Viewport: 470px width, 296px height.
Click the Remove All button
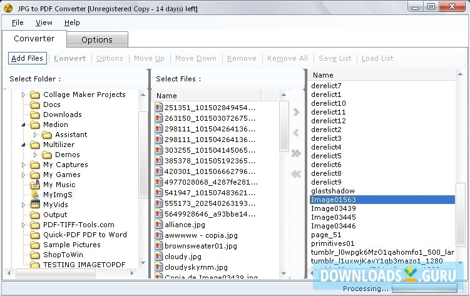[287, 58]
